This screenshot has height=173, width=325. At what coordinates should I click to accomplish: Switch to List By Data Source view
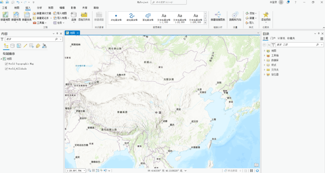click(x=12, y=46)
